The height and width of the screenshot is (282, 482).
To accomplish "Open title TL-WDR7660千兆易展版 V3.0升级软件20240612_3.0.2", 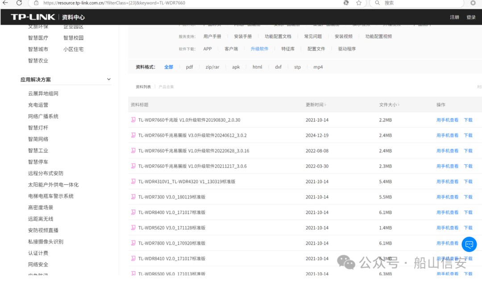I will click(192, 135).
